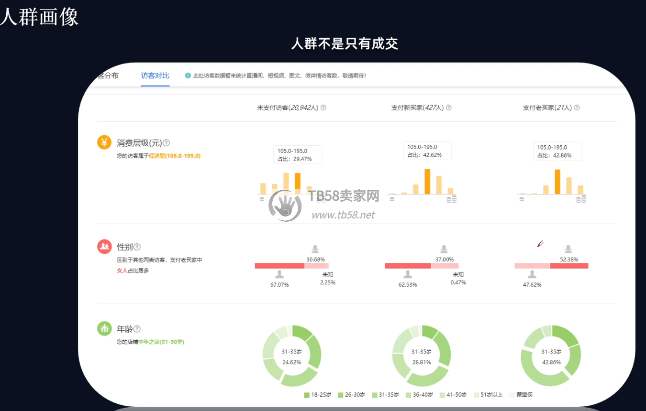Click help icon next to 消费层级(元)

pyautogui.click(x=167, y=143)
